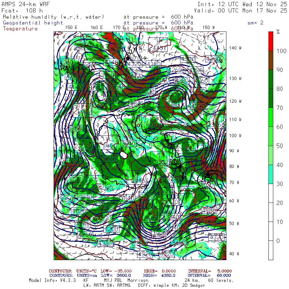The image size is (289, 289).
Task: Click the 150 E longitude label
Action: pos(71,28)
